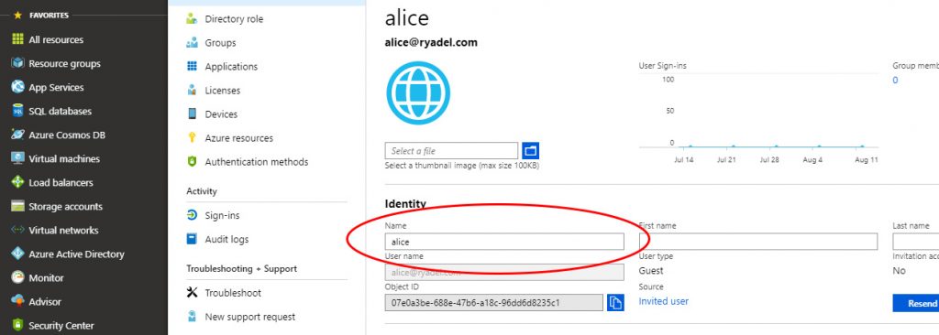
Task: Click the Object ID value field
Action: (494, 303)
